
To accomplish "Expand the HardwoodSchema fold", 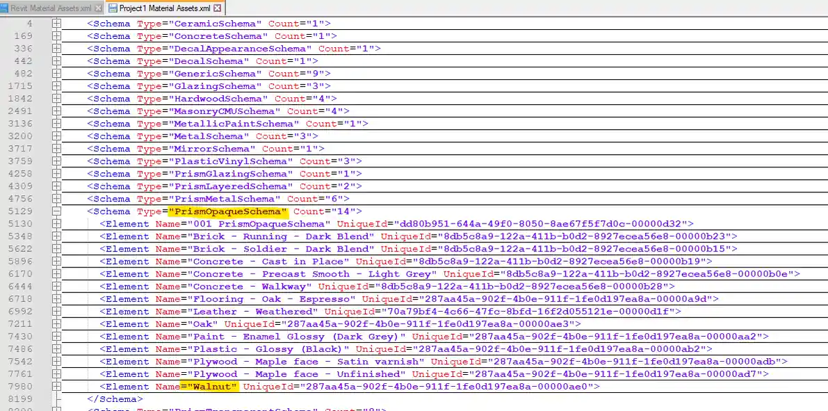I will 56,98.
